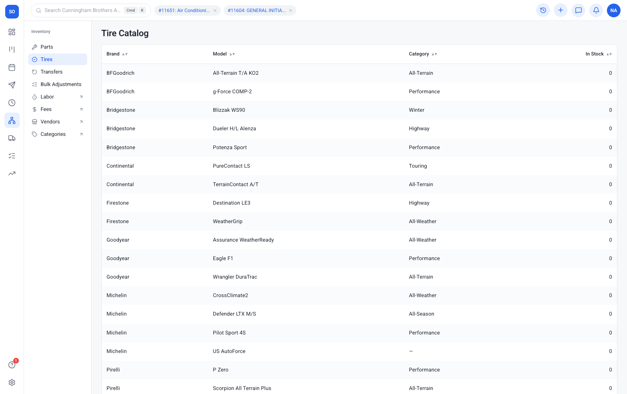Select the Scorpion All Terrain Plus row
Screen dimensions: 627x394
(359, 386)
